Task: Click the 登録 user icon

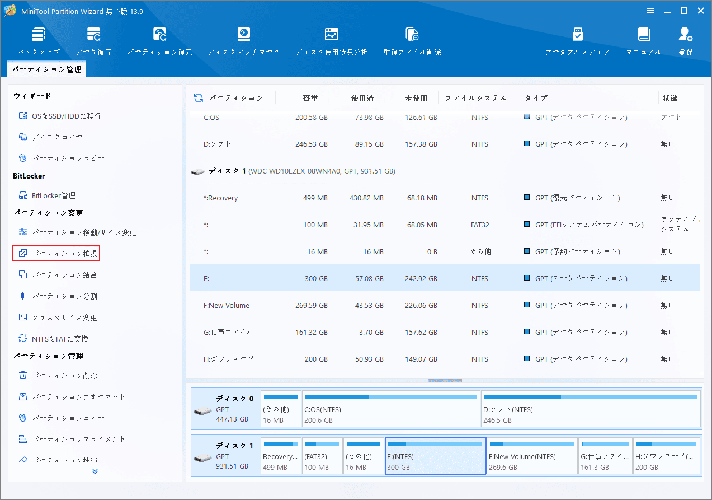Action: (x=686, y=41)
